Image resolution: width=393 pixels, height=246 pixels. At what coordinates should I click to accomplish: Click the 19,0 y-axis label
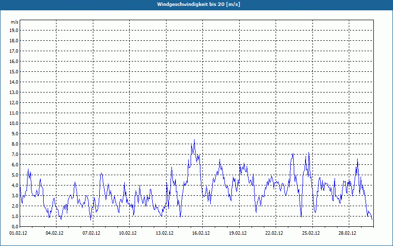(14, 31)
